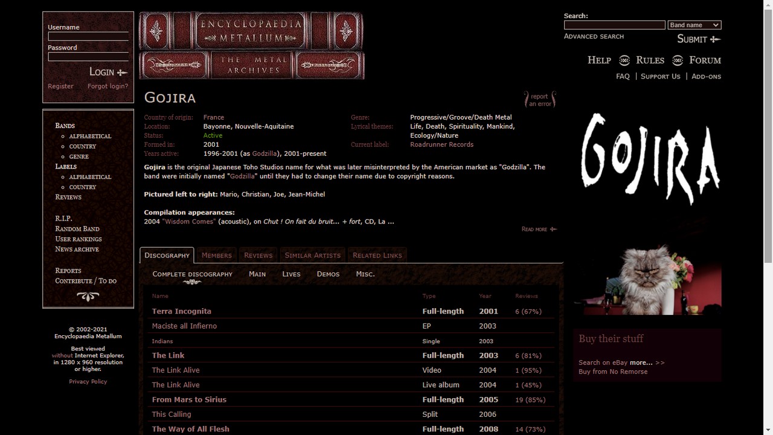Focus the Username input field
The height and width of the screenshot is (435, 773).
[88, 36]
